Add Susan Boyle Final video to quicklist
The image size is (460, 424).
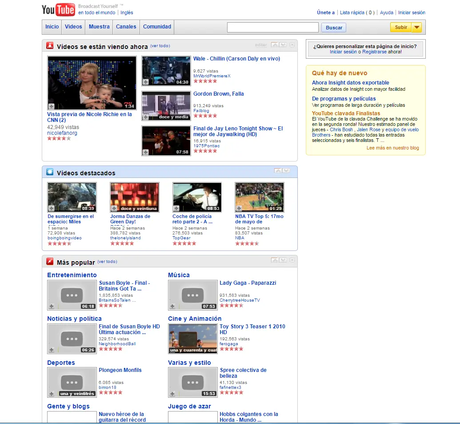coord(52,306)
